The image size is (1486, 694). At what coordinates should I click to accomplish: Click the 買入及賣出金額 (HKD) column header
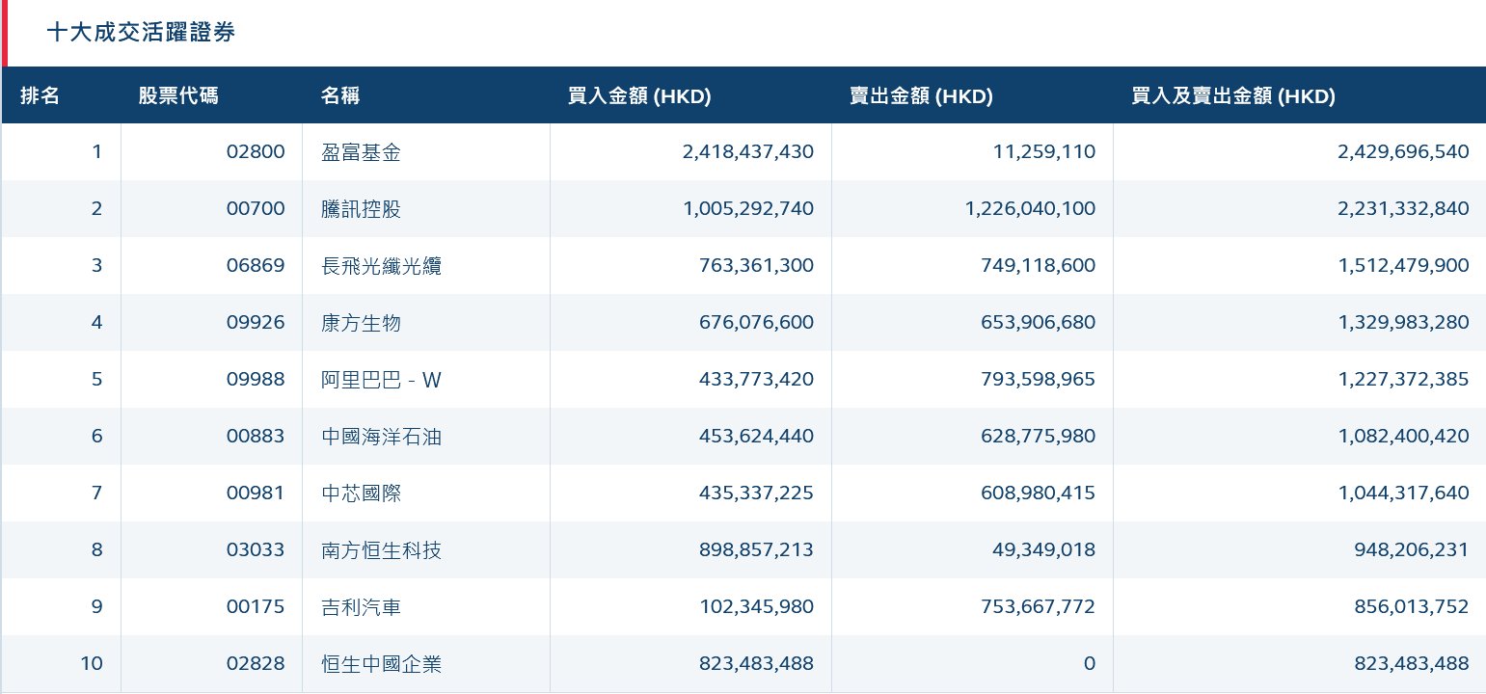(1233, 96)
